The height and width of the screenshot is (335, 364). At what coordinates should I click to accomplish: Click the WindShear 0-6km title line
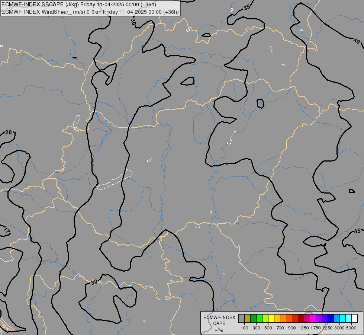coord(90,12)
